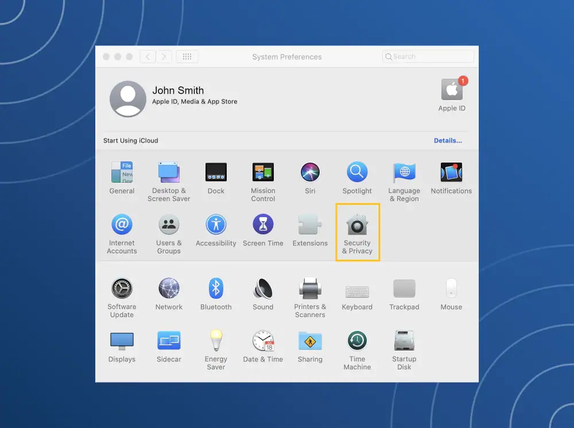This screenshot has width=574, height=428.
Task: Click 'Apple ID, Media & App Store' text
Action: (x=195, y=102)
